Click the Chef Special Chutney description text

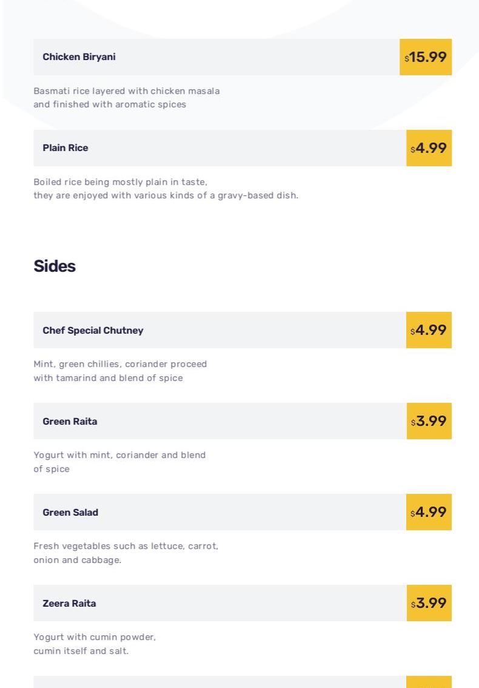coord(120,371)
